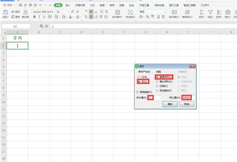
Task: Click Cancel (取消) in series dialog
Action: click(187, 104)
